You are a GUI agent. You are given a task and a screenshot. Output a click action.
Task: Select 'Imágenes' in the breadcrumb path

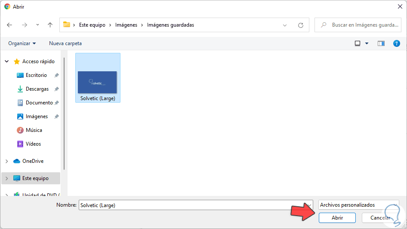[x=126, y=25]
